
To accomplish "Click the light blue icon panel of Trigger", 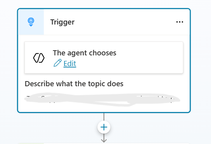I will coord(31,22).
